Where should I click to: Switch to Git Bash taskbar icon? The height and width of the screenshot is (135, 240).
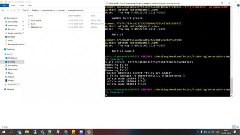pyautogui.click(x=89, y=132)
